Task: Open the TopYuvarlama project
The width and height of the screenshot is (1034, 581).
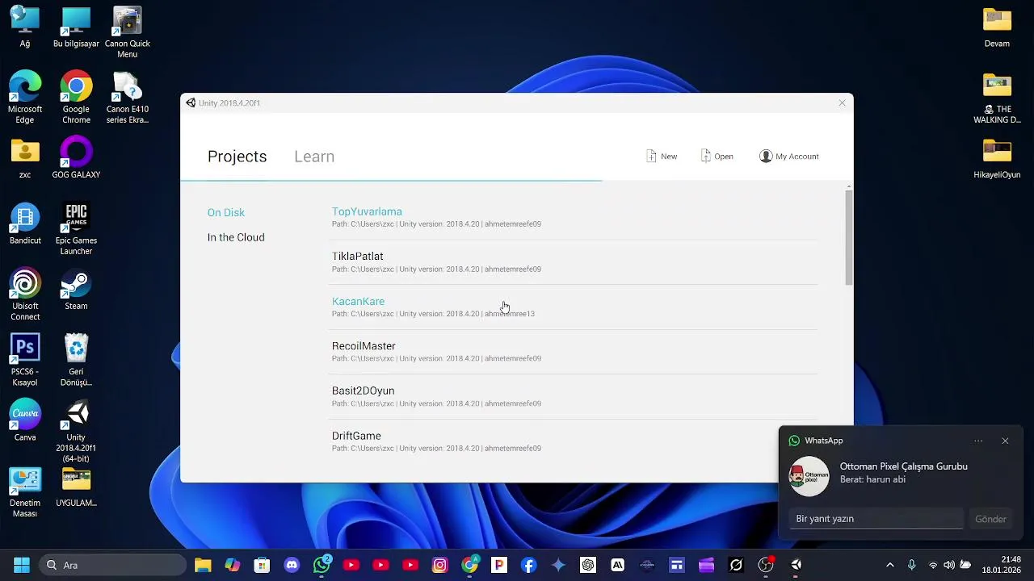Action: click(574, 218)
